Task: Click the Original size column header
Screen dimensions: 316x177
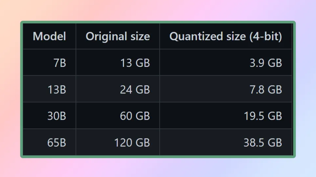Action: click(x=118, y=36)
